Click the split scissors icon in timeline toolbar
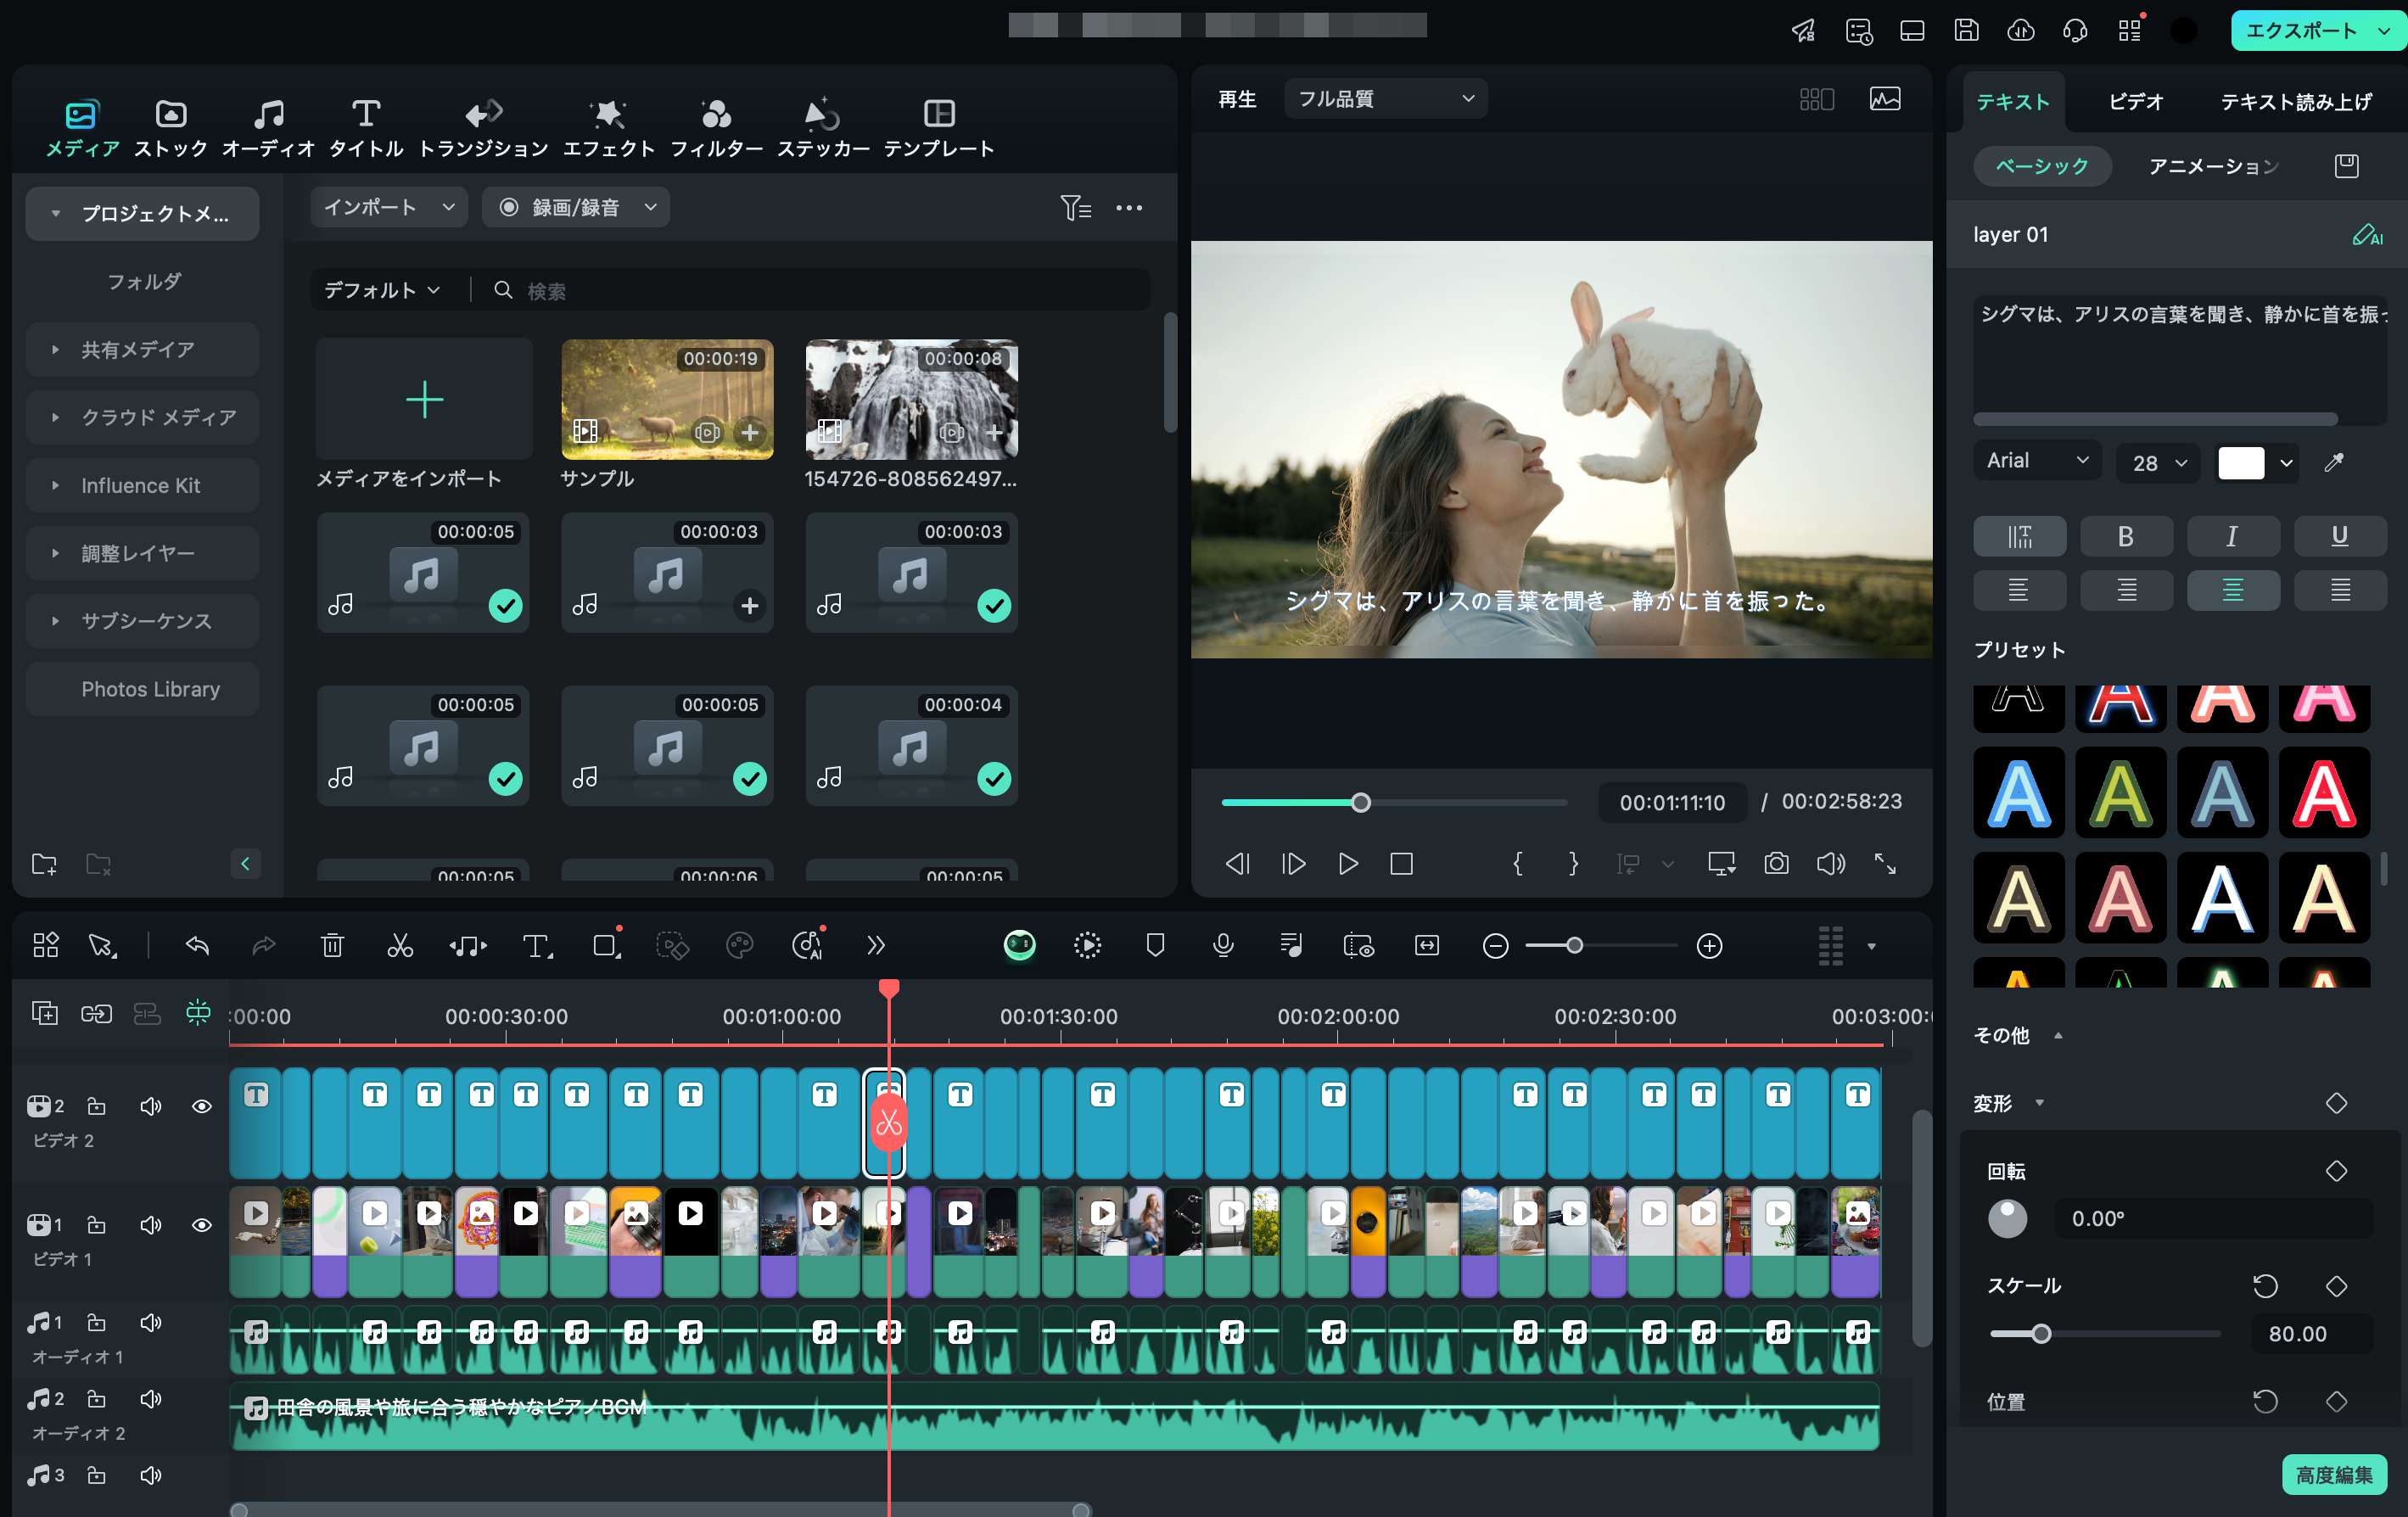Image resolution: width=2408 pixels, height=1517 pixels. point(400,945)
